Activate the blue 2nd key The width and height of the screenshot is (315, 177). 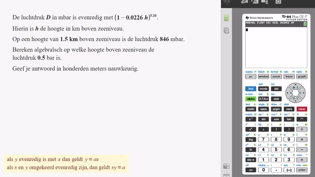tap(251, 89)
